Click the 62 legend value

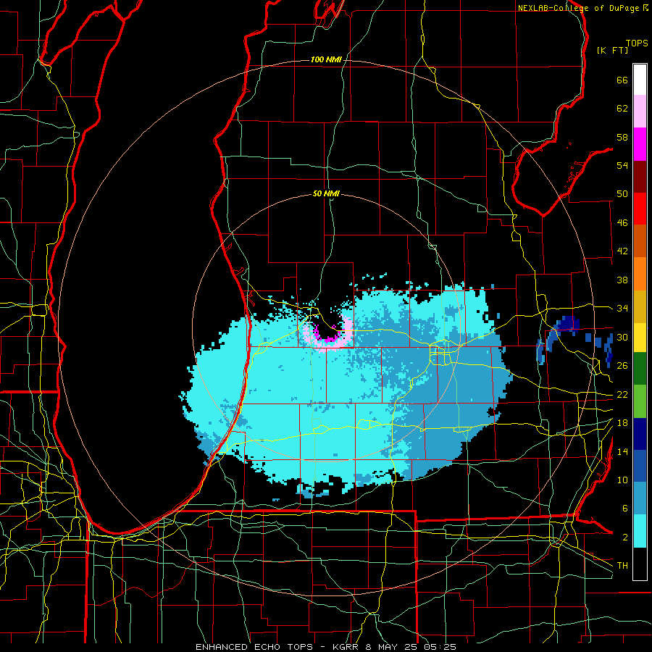pos(622,109)
